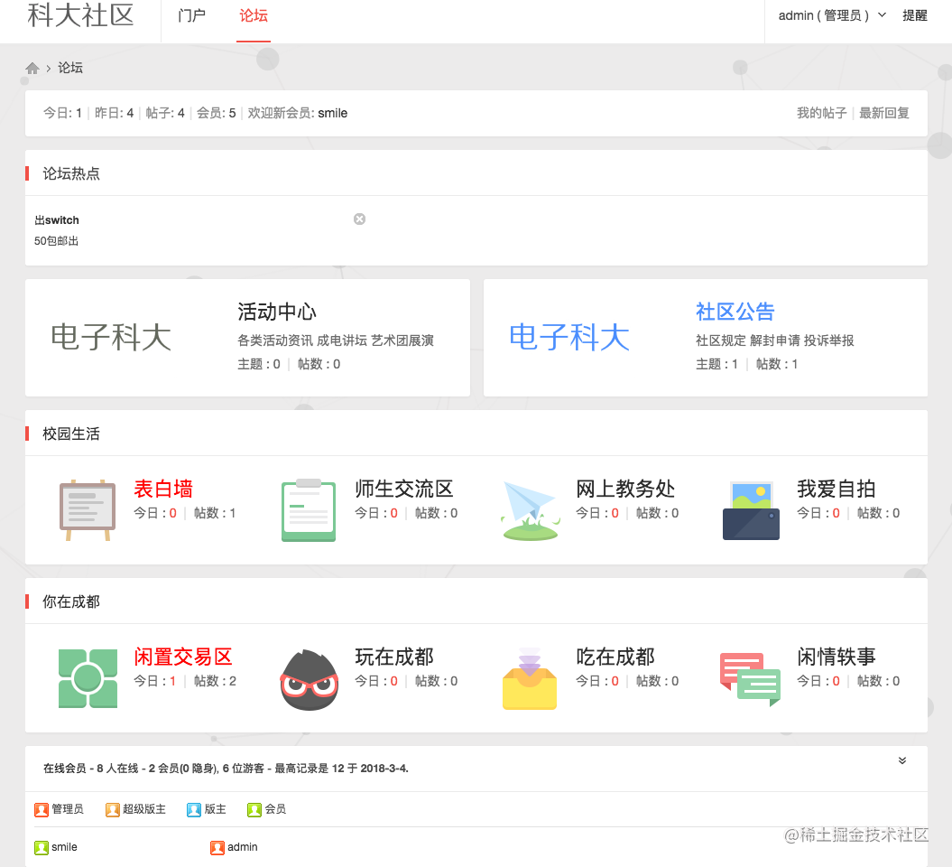The height and width of the screenshot is (867, 952).
Task: Click the blue 电子科大 logo for 社区公告
Action: coord(569,337)
